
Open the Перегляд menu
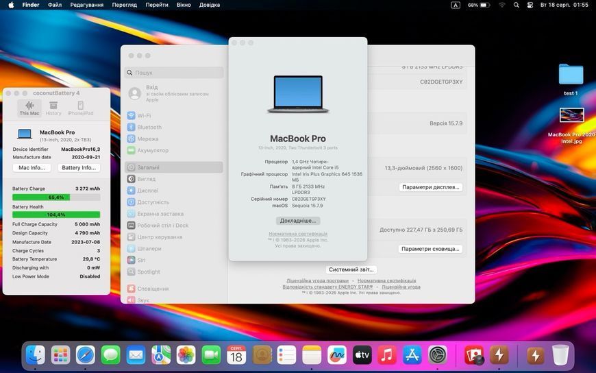[124, 5]
